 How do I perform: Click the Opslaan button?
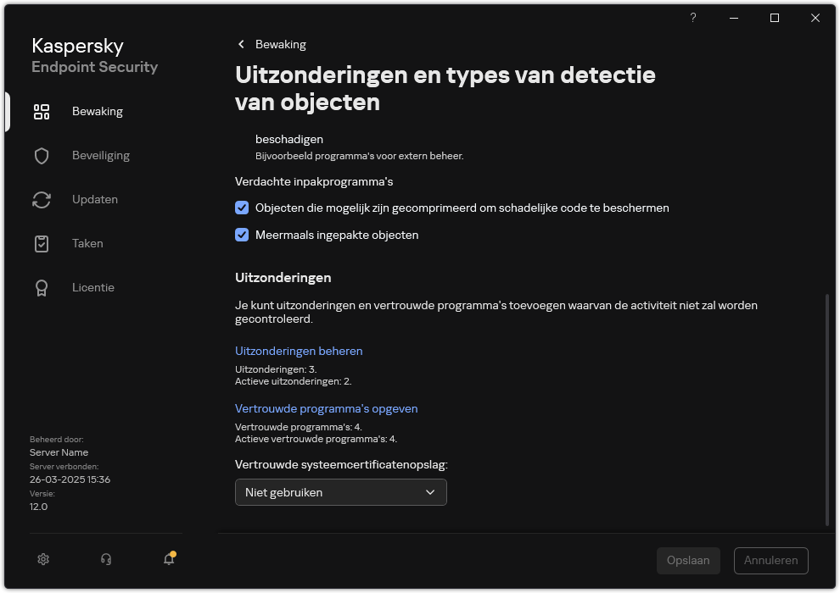pyautogui.click(x=688, y=560)
